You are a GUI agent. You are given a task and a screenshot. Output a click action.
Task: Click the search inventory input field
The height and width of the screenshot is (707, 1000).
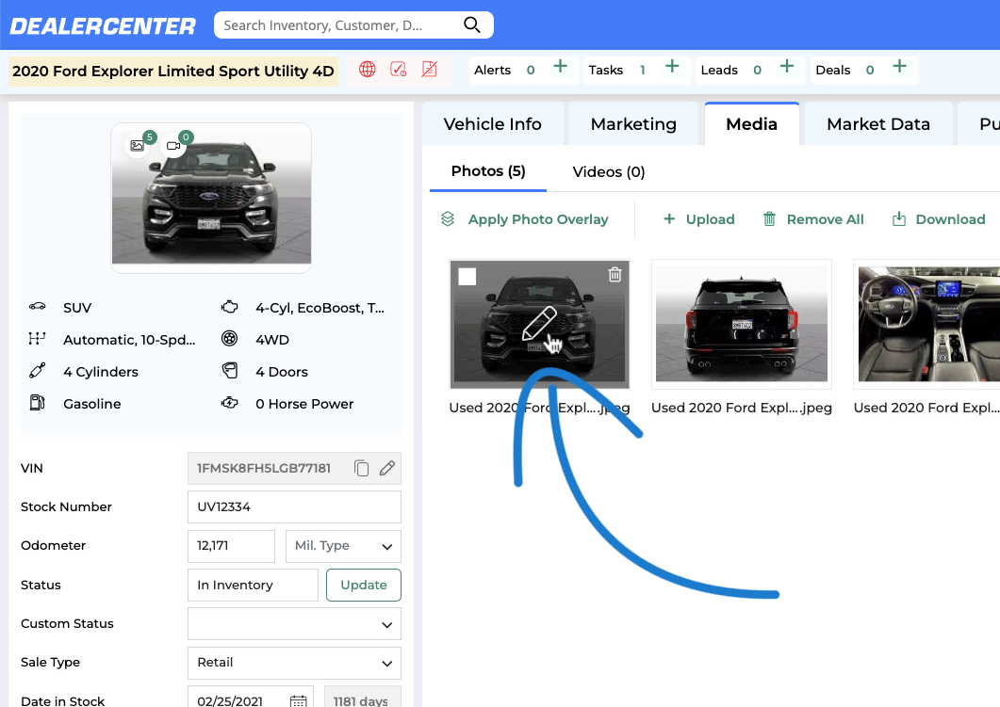tap(338, 24)
